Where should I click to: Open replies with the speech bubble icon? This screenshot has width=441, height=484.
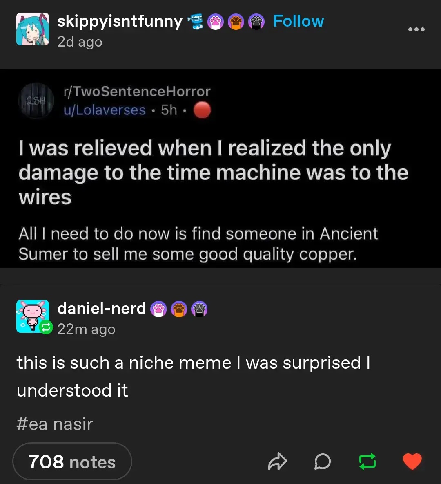coord(323,462)
